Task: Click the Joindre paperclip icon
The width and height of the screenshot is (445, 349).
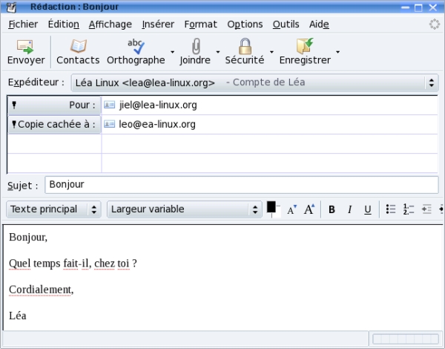Action: coord(195,47)
